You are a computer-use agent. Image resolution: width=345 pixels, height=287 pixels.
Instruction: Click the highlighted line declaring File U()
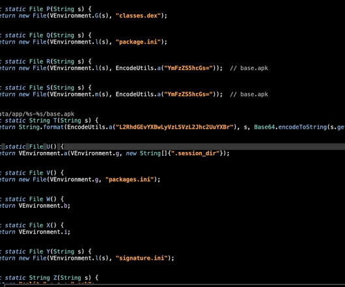pos(172,147)
